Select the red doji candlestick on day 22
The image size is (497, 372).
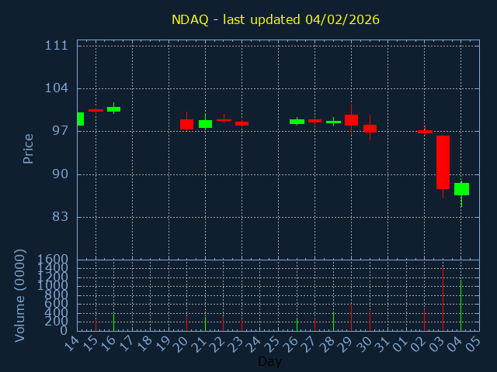point(224,120)
